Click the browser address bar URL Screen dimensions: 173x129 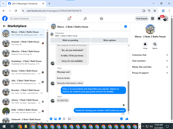54,11
